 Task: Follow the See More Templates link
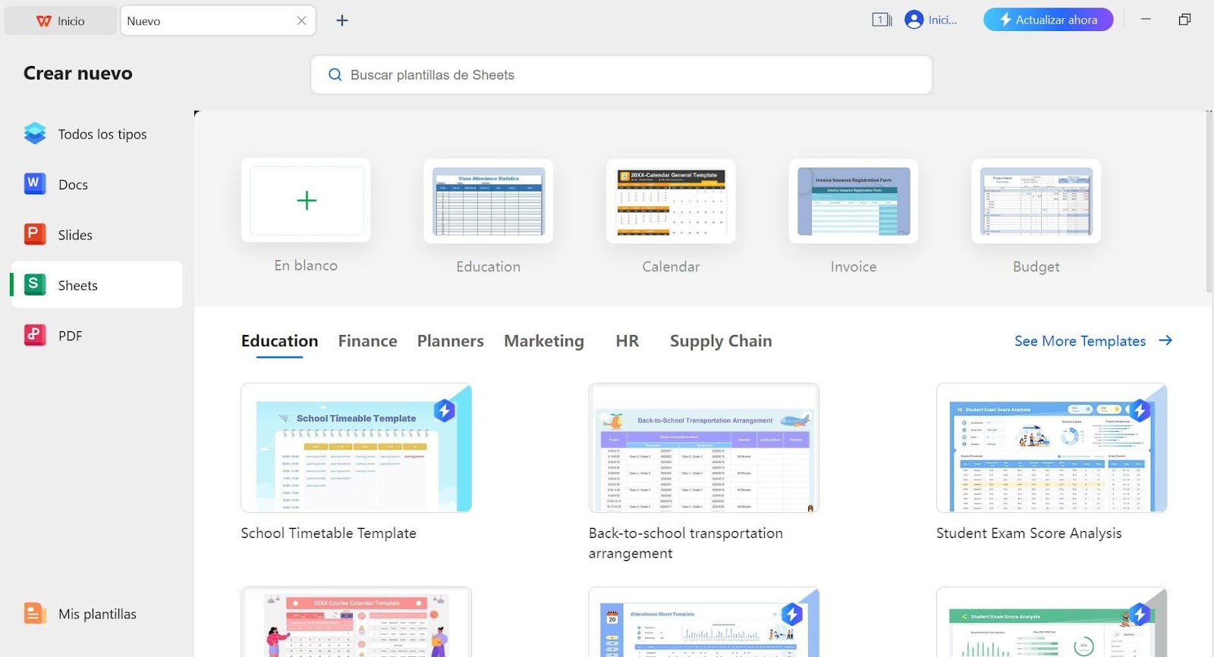pyautogui.click(x=1080, y=341)
